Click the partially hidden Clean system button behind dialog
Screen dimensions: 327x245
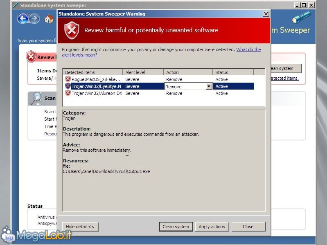pyautogui.click(x=286, y=68)
